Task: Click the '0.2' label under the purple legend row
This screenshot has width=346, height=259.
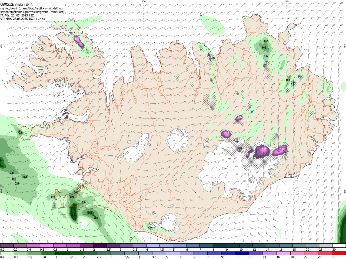Action: click(2, 250)
